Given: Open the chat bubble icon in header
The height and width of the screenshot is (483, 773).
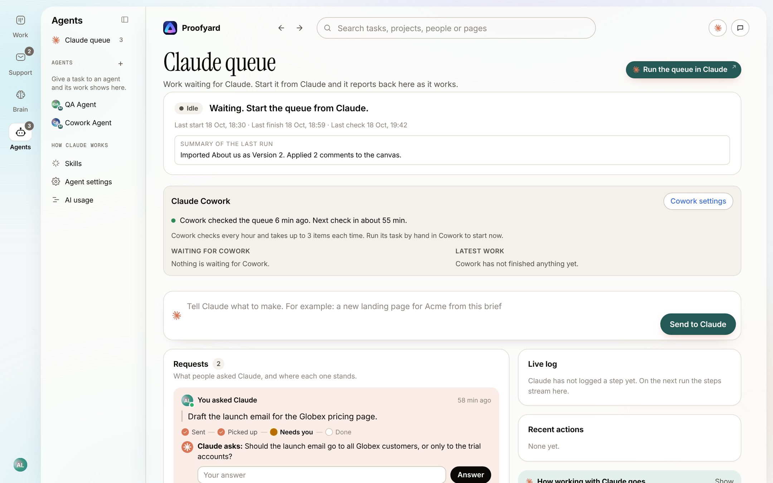Looking at the screenshot, I should point(740,28).
